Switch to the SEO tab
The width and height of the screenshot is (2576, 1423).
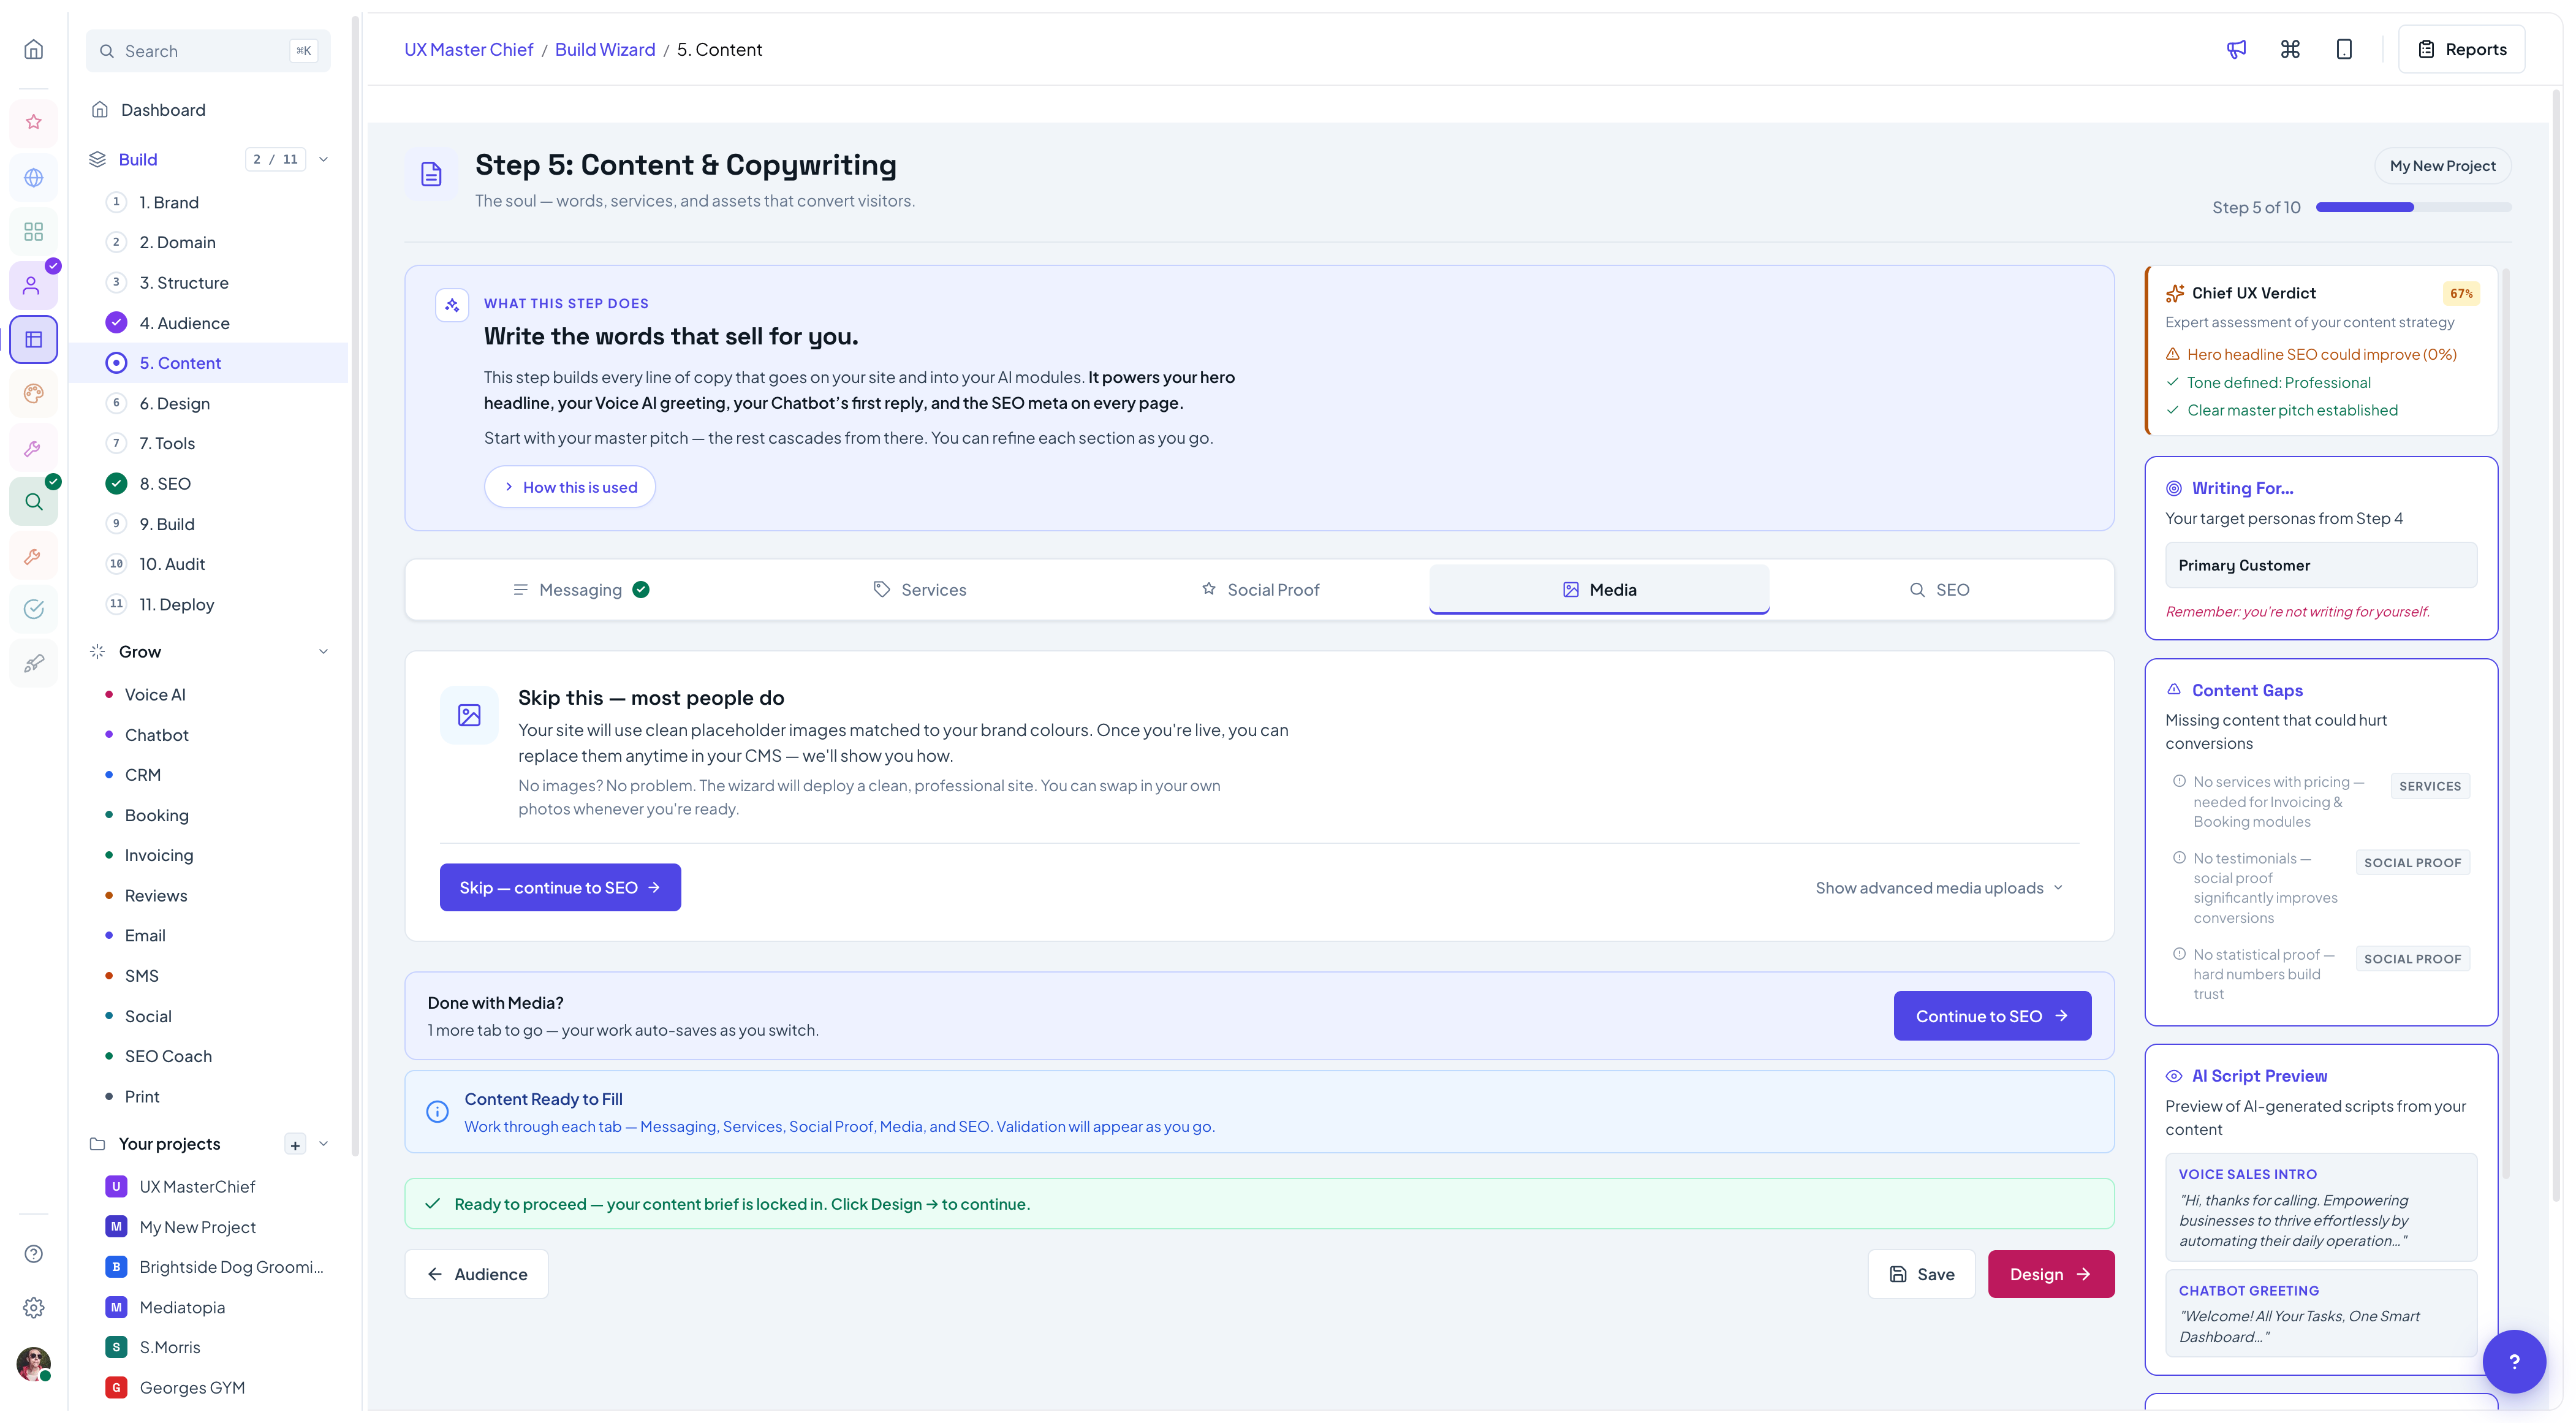(x=1939, y=590)
